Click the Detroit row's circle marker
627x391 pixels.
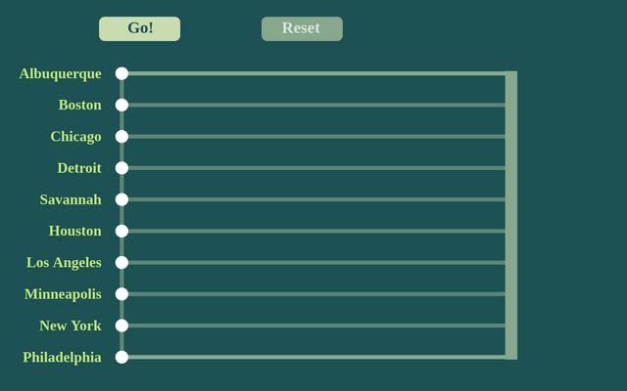click(121, 168)
